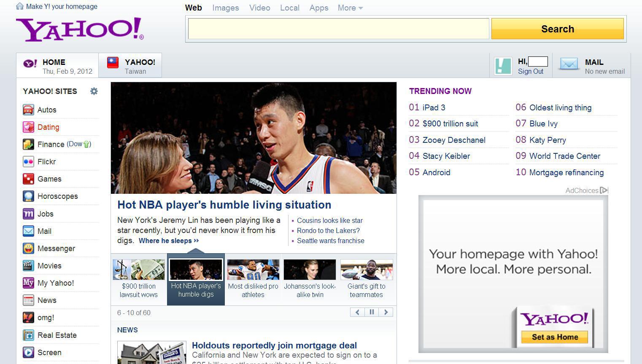
Task: Open the Messenger smiley icon
Action: 28,249
